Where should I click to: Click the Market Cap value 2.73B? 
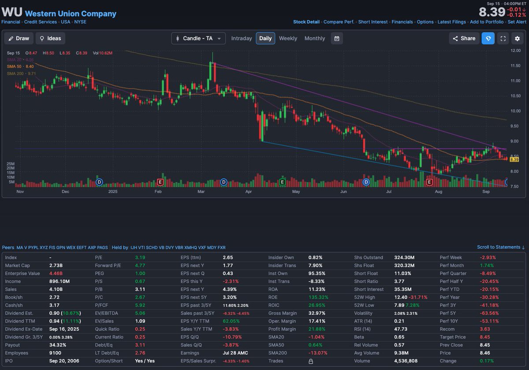(56, 266)
